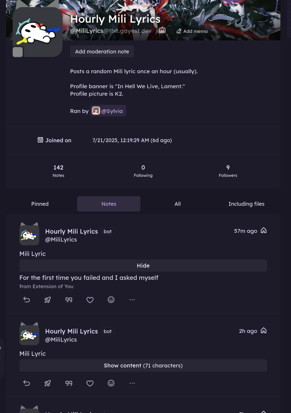View the 9 Followers list

[x=228, y=171]
